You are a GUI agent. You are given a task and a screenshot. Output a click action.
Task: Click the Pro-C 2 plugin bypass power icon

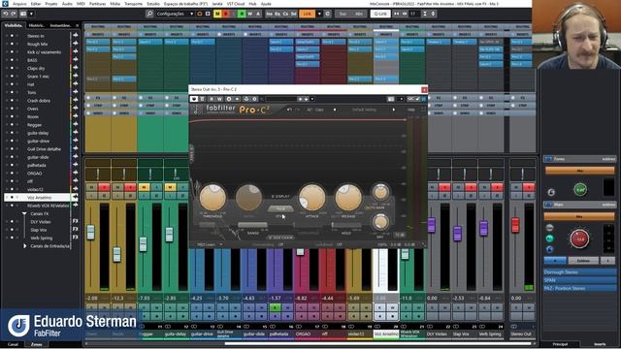tap(194, 99)
